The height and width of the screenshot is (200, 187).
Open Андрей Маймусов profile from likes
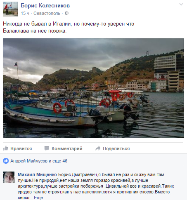coord(29,161)
